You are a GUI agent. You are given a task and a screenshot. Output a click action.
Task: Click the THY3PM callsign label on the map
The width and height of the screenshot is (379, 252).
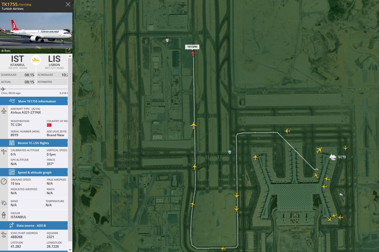coord(192,47)
